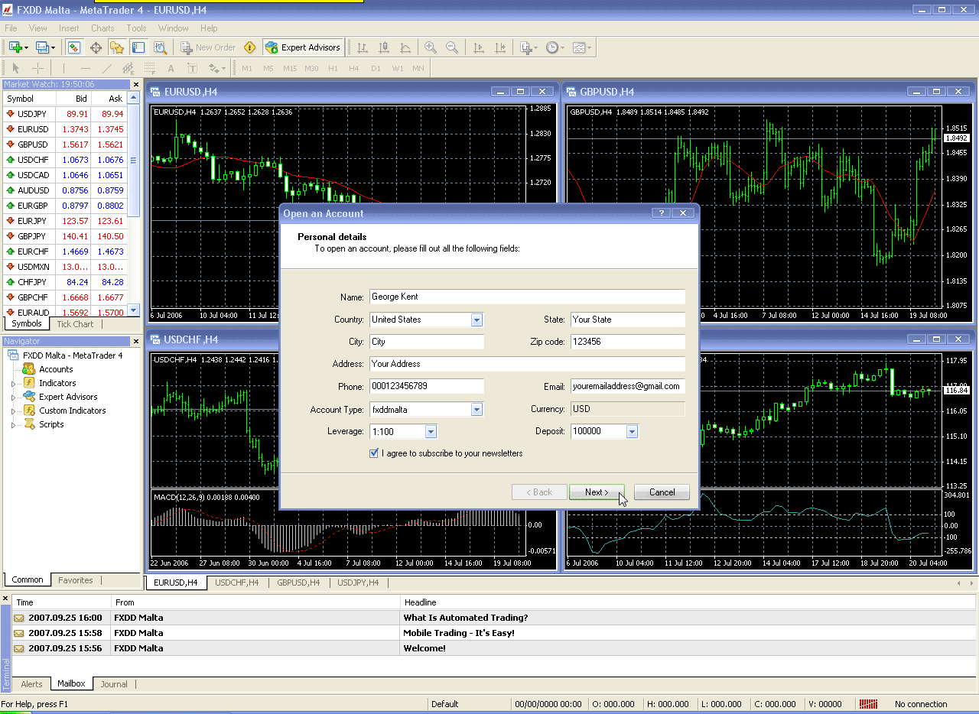Select the EURGBP row in Market Watch
This screenshot has width=979, height=714.
pos(65,206)
